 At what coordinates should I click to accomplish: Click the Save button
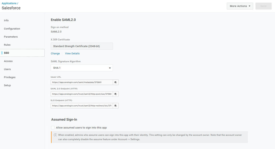coord(263,6)
